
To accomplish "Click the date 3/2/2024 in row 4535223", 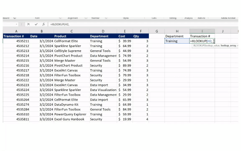I will point(42,85).
